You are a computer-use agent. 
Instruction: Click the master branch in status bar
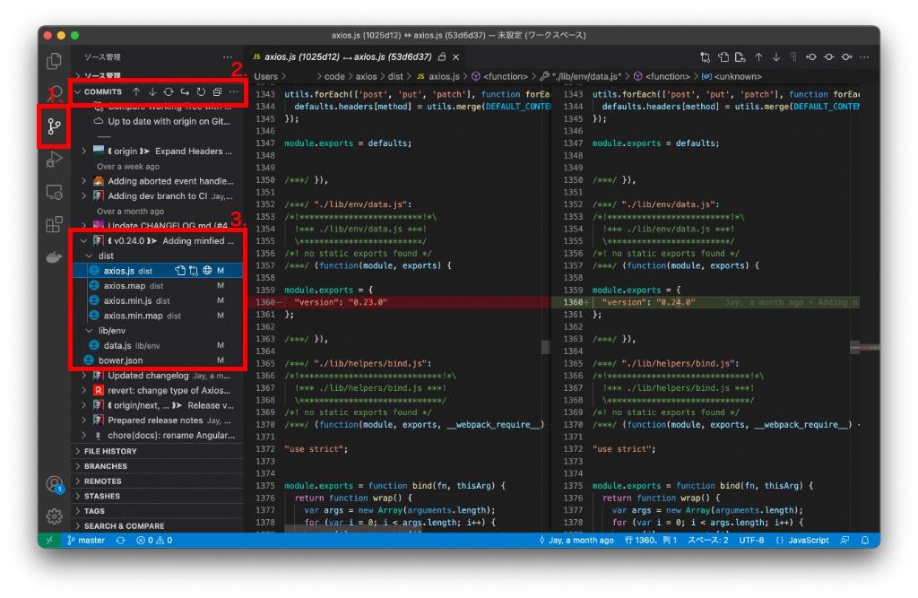pyautogui.click(x=86, y=541)
